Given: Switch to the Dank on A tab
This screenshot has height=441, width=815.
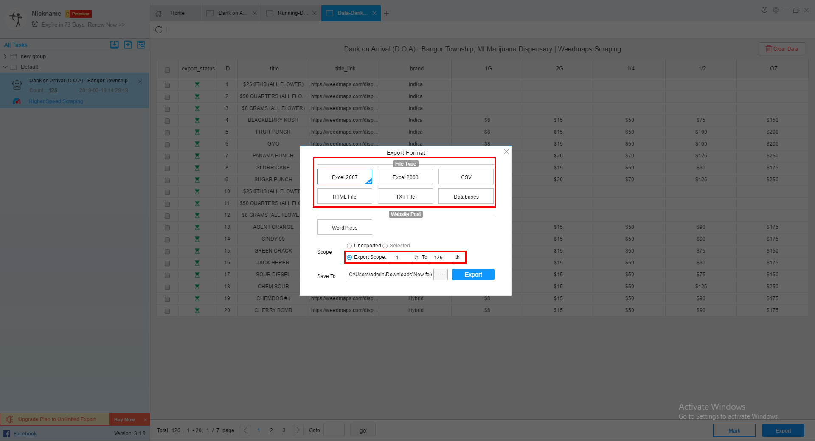Looking at the screenshot, I should pos(230,13).
